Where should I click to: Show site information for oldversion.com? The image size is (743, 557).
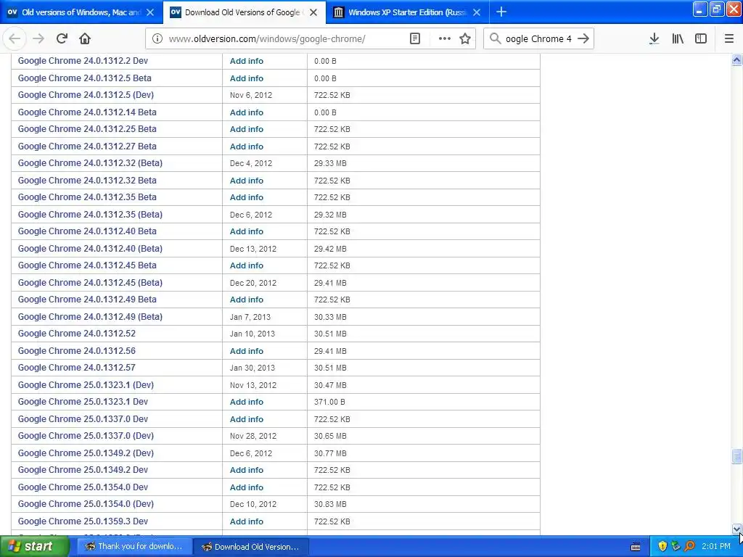click(x=157, y=39)
